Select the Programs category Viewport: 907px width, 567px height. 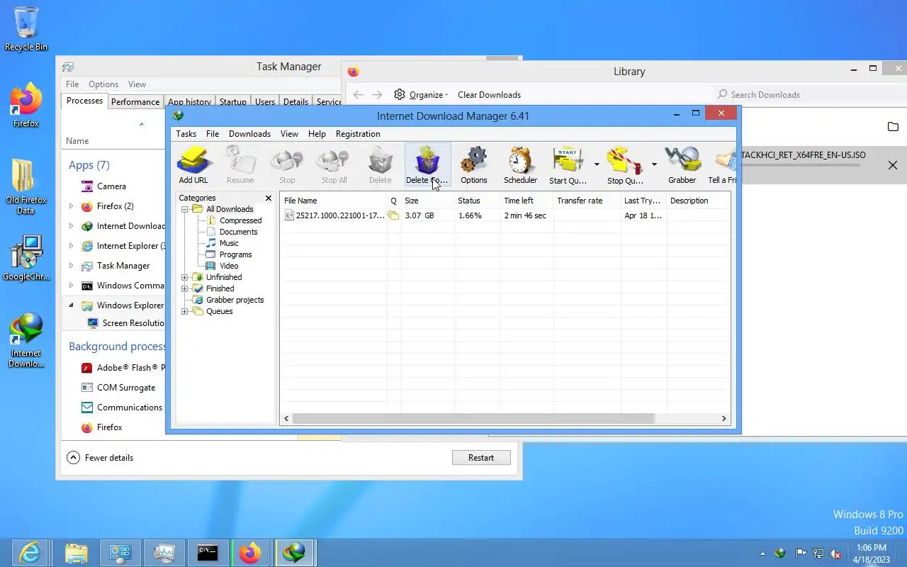click(x=235, y=254)
